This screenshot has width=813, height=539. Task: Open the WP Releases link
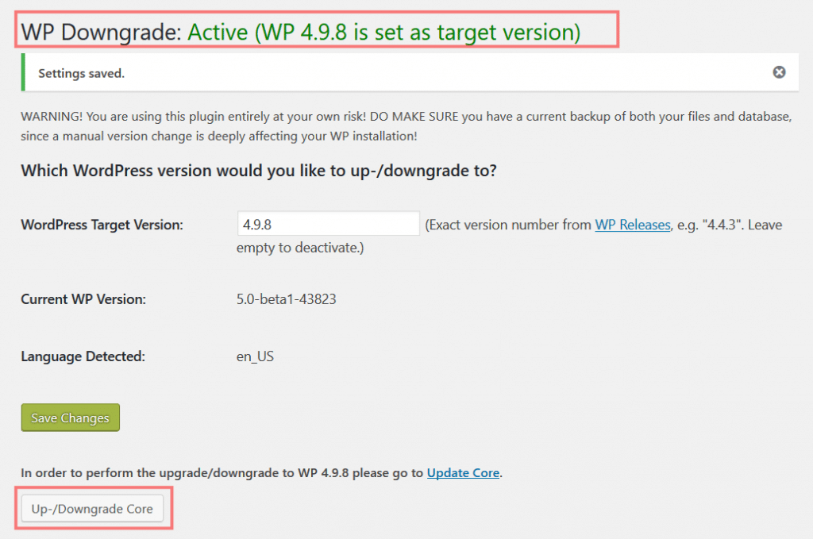pyautogui.click(x=633, y=225)
